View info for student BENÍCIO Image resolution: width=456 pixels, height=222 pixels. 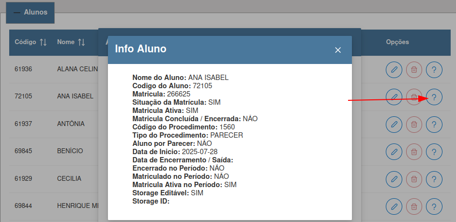click(434, 152)
